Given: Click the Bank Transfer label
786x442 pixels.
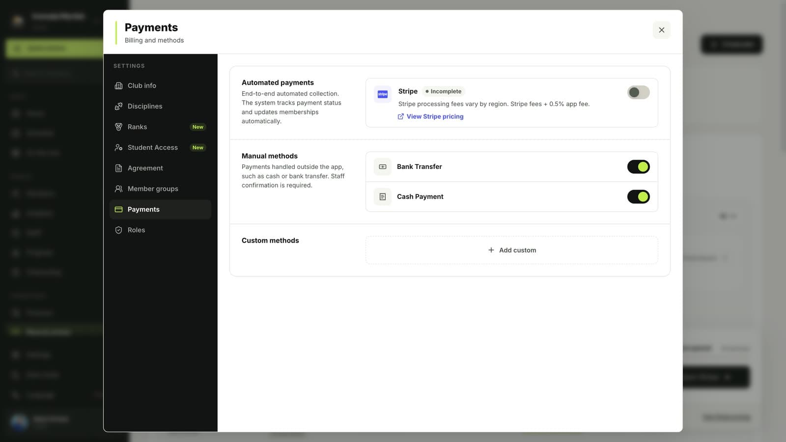Looking at the screenshot, I should pyautogui.click(x=420, y=166).
